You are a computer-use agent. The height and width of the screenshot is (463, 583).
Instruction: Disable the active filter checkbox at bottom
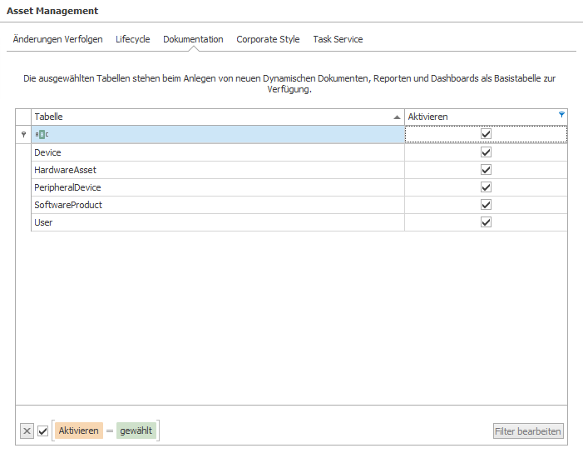pos(42,431)
